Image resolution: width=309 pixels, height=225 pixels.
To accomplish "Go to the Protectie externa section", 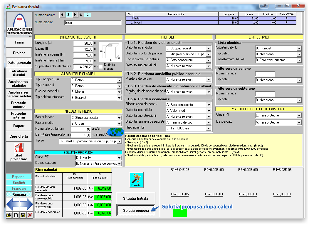I will [19, 105].
